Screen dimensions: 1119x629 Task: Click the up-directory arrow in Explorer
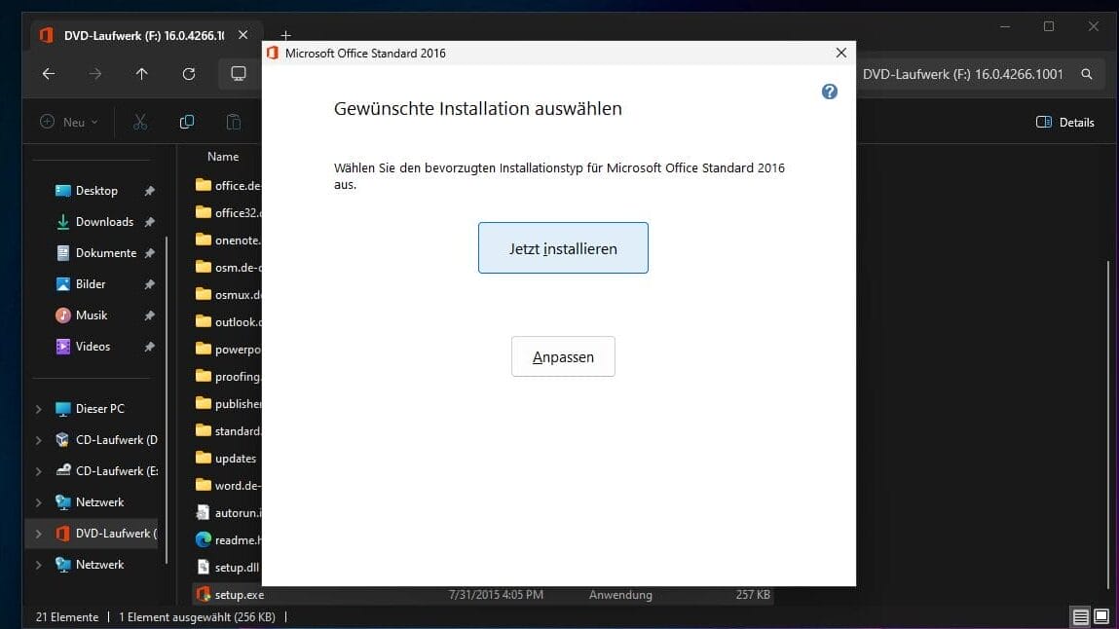pyautogui.click(x=142, y=74)
